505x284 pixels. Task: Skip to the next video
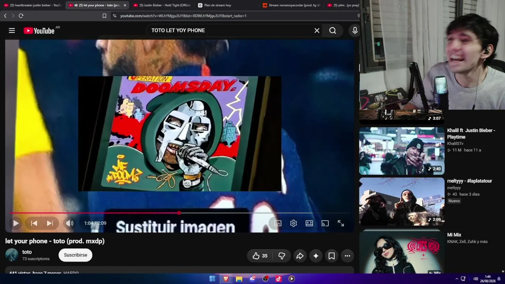click(x=50, y=223)
